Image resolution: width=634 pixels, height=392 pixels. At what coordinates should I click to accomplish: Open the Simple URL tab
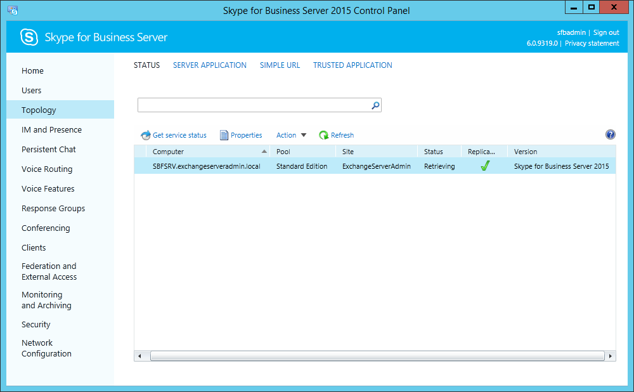coord(280,65)
